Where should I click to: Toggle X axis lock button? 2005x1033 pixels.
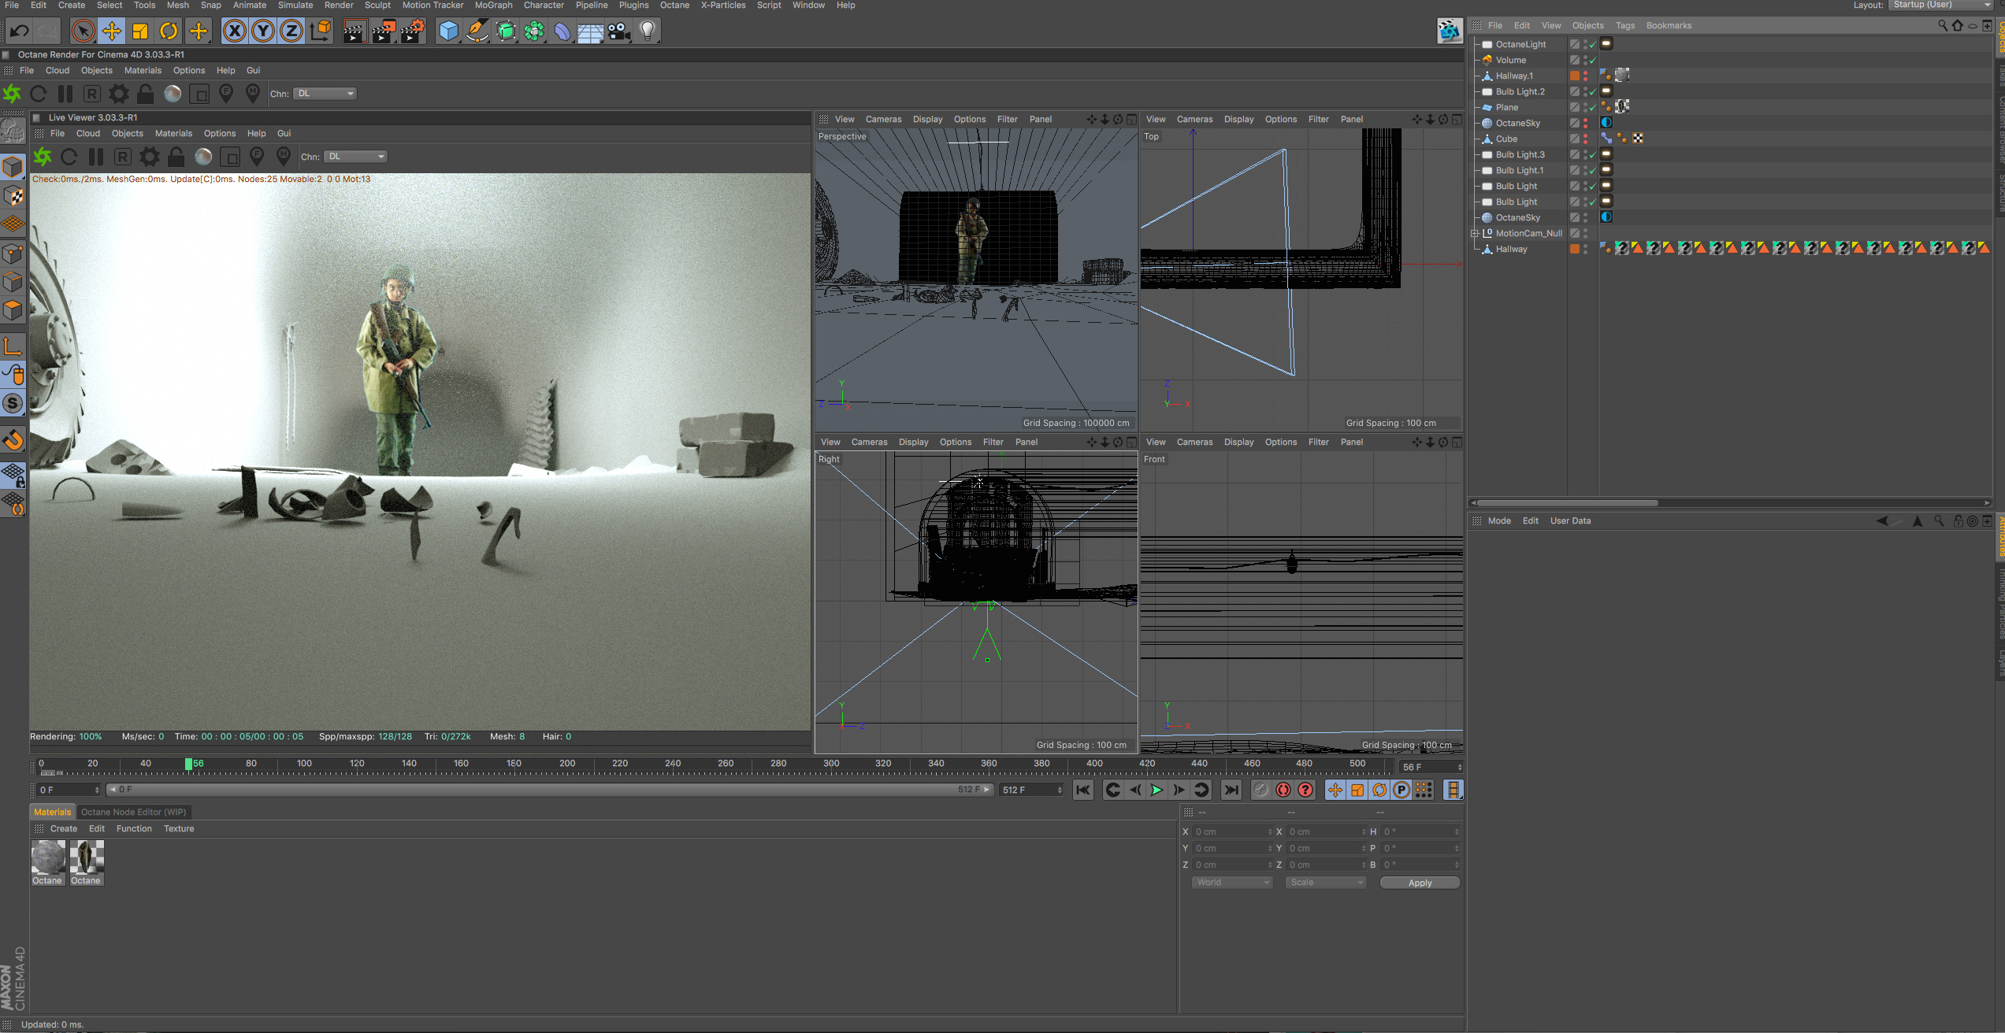[x=234, y=31]
